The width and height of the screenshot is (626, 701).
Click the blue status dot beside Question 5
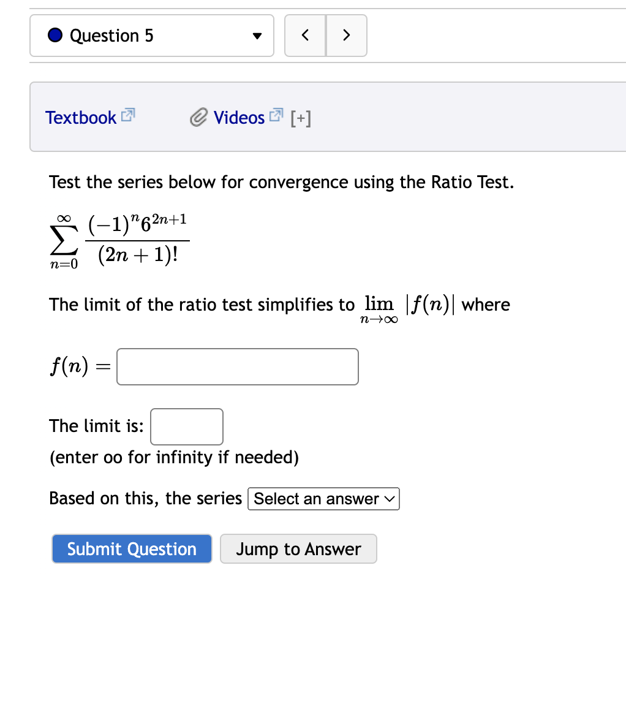pyautogui.click(x=55, y=36)
